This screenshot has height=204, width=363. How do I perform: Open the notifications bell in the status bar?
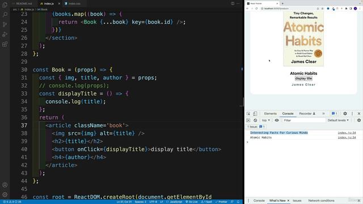238,202
